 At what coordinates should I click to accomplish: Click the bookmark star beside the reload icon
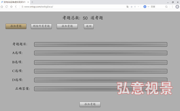point(11,7)
